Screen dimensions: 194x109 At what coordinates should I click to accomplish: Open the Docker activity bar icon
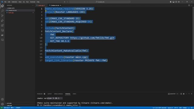click(2, 35)
